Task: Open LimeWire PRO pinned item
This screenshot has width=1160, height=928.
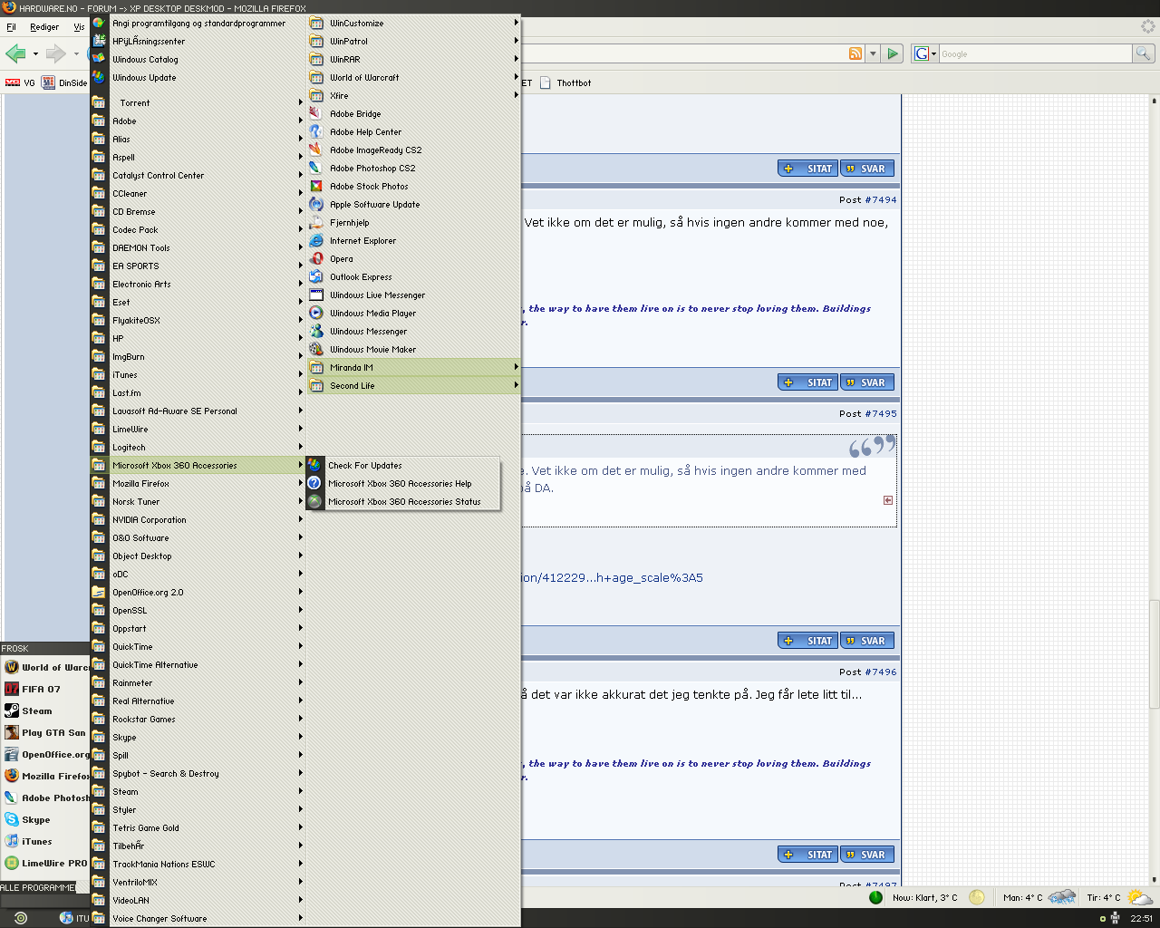Action: [45, 864]
